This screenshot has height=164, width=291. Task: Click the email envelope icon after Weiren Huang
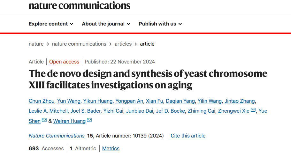(x=89, y=120)
